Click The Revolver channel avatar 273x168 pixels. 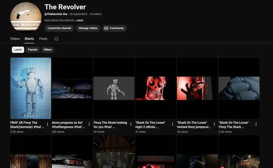click(x=26, y=17)
